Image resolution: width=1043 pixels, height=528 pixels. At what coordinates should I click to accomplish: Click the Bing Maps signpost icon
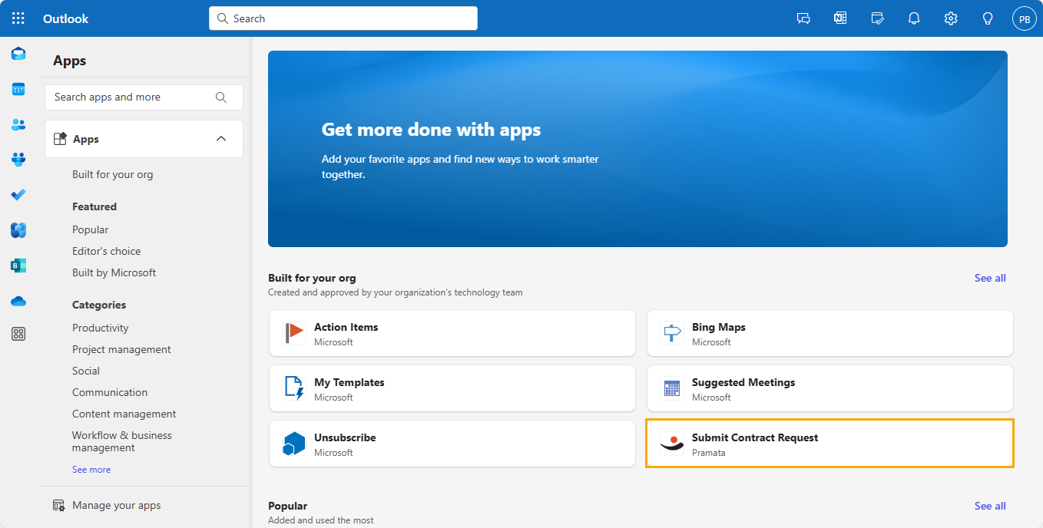point(672,333)
